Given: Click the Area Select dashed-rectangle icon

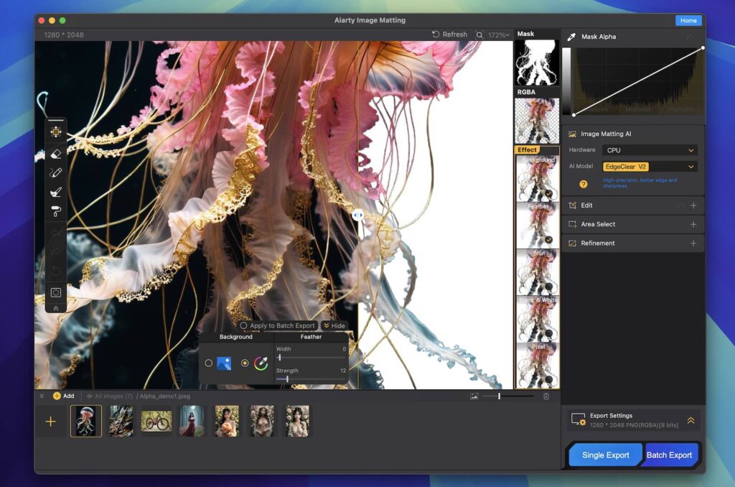Looking at the screenshot, I should 572,224.
